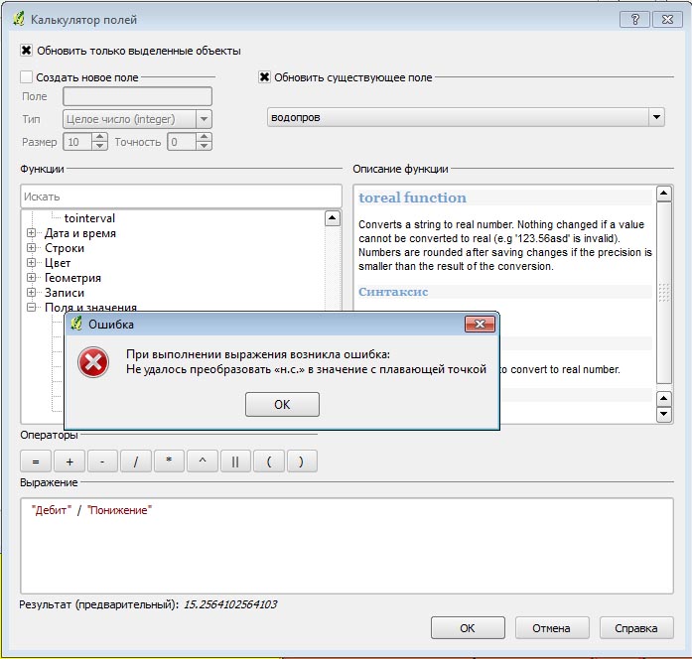
Task: Insert the equals operator
Action: (36, 461)
